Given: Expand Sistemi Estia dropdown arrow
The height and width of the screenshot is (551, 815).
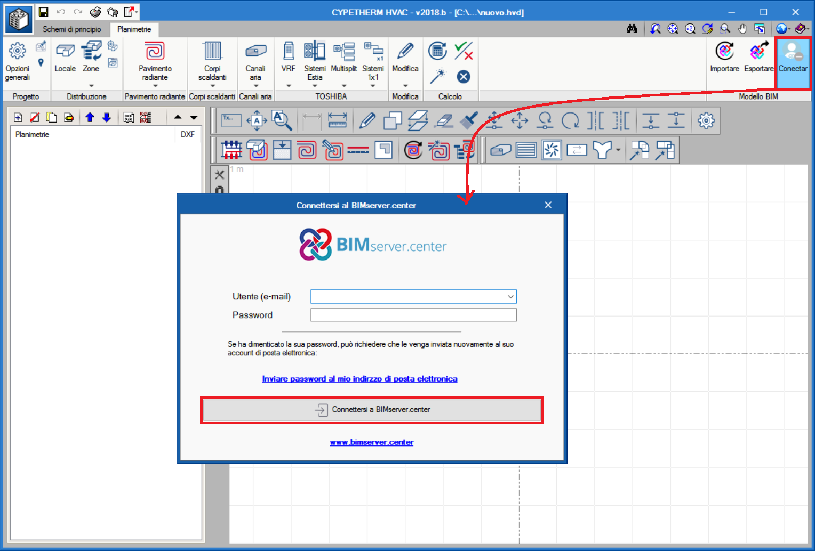Looking at the screenshot, I should (x=315, y=86).
